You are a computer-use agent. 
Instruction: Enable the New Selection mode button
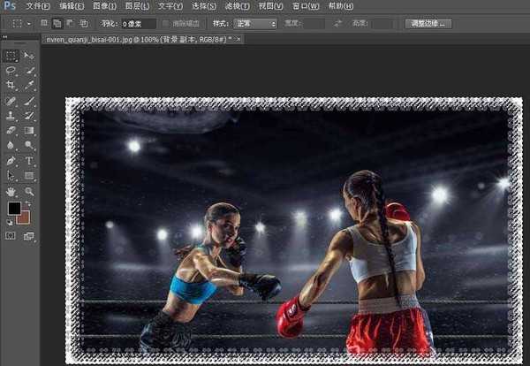pos(44,23)
